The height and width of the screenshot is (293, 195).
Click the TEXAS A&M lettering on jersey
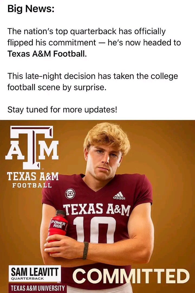(x=97, y=209)
